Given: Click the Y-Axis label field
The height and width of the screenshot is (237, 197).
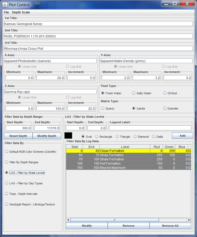Looking at the screenshot, I should [x=146, y=61].
